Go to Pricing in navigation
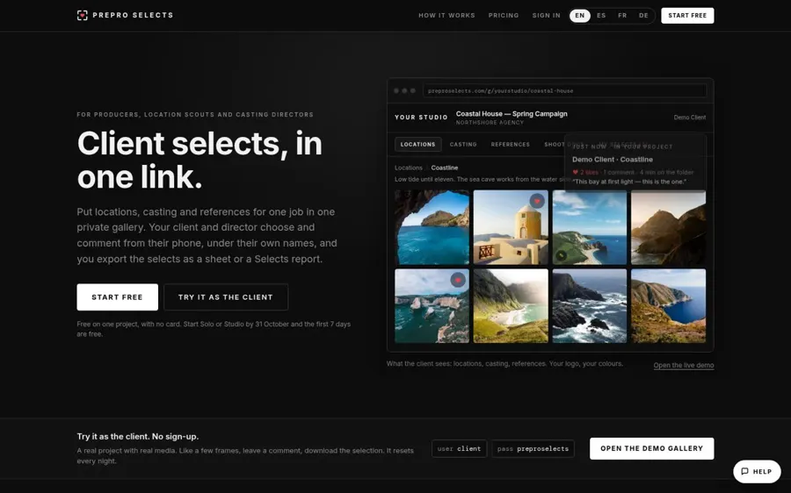The image size is (791, 493). coord(504,16)
